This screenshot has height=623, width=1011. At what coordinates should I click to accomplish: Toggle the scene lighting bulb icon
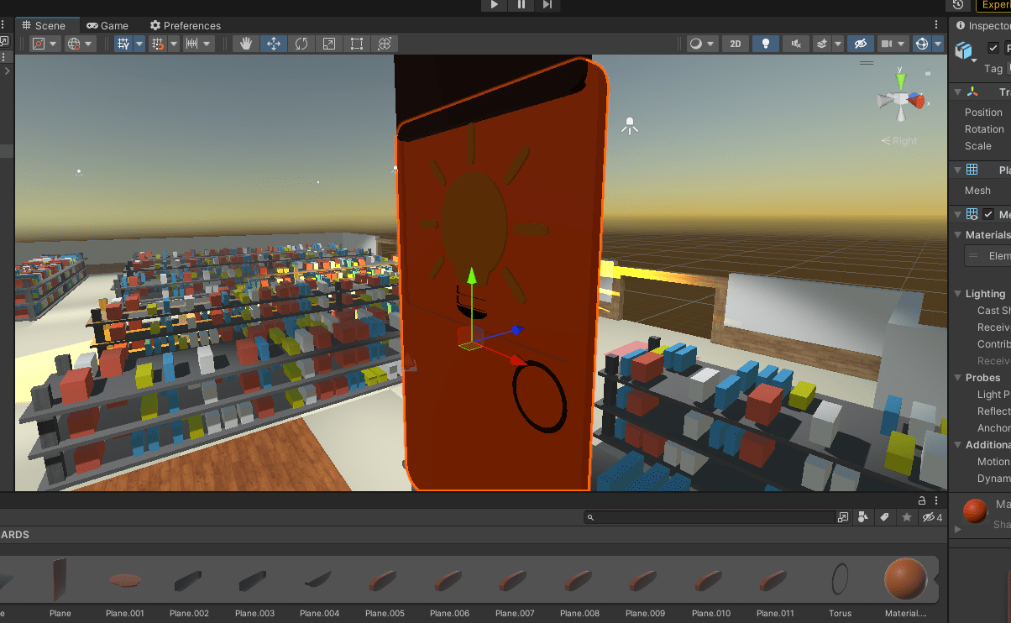pyautogui.click(x=765, y=44)
